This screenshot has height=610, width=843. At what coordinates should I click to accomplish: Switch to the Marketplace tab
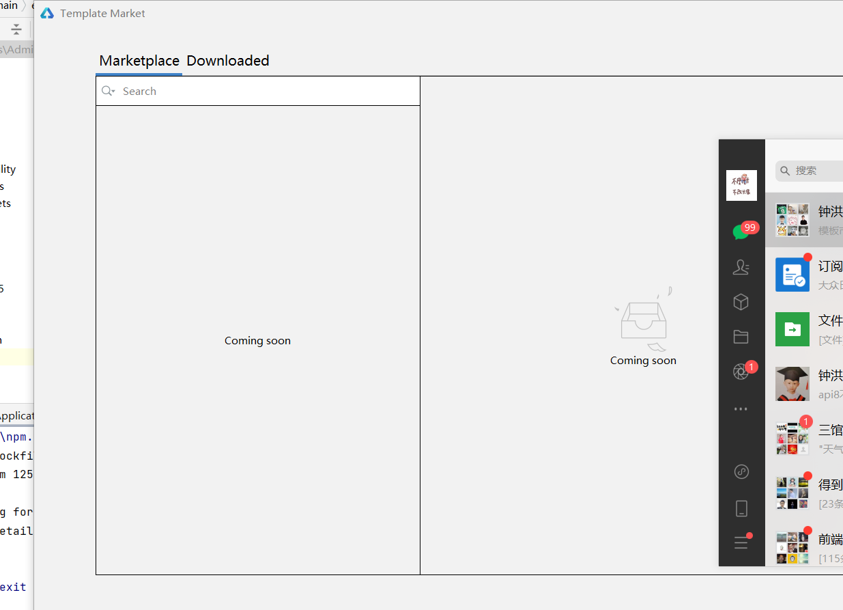pyautogui.click(x=139, y=61)
